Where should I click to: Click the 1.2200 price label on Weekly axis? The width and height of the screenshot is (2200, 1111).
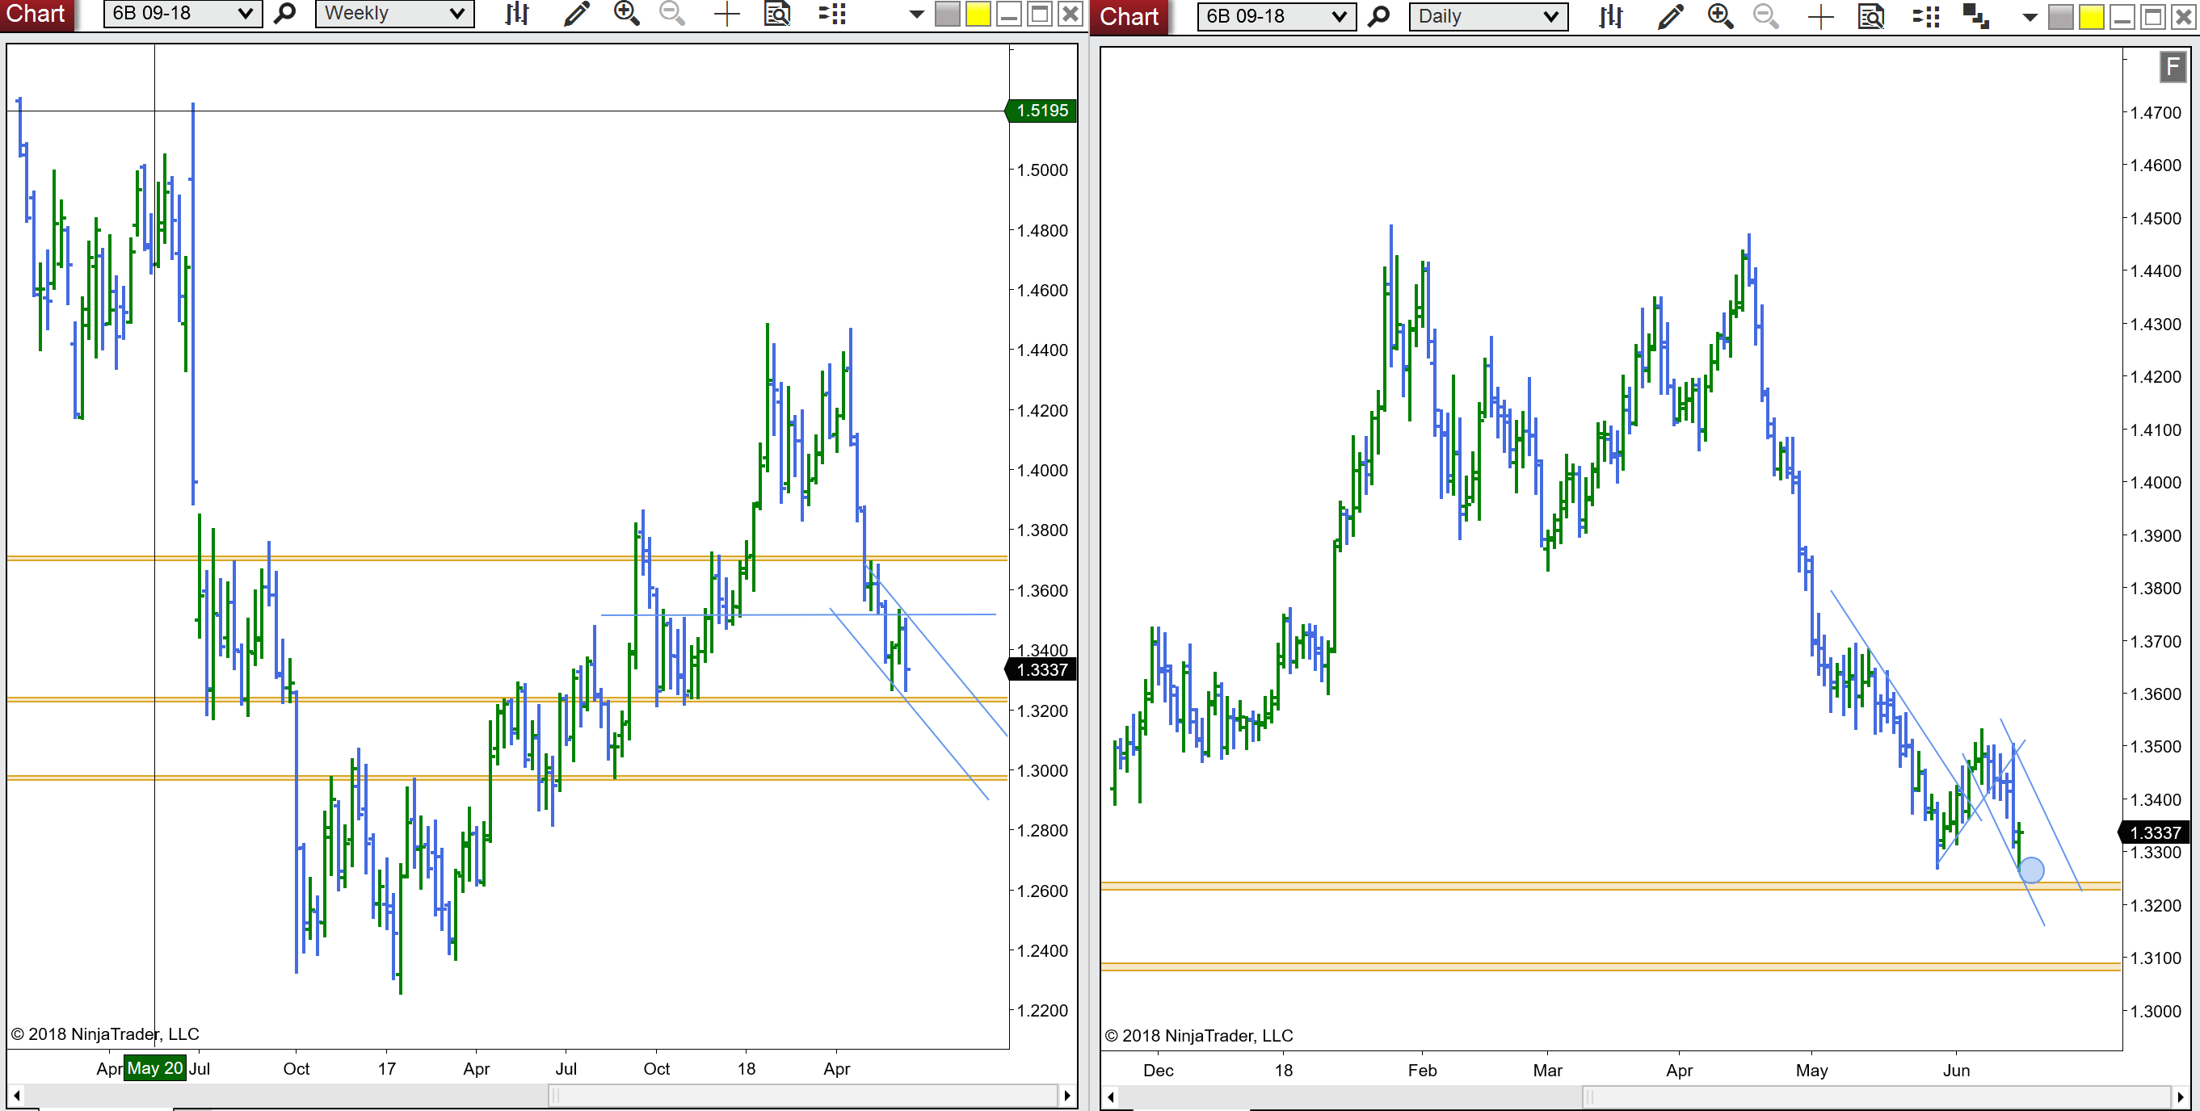point(1042,1010)
